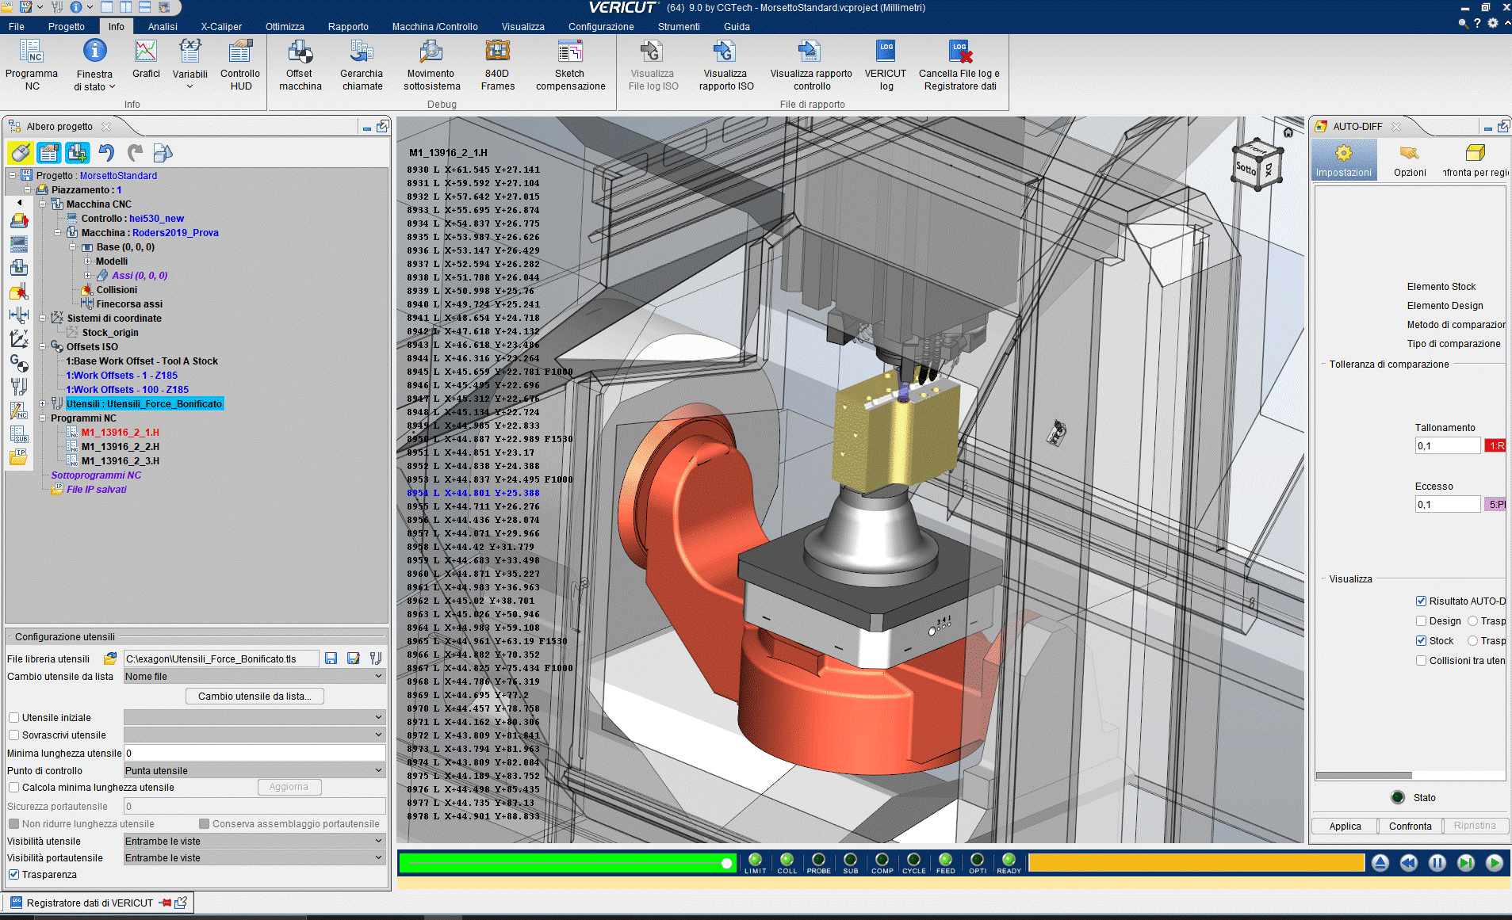Screen dimensions: 1512x920
Task: Click red Tallonamento color swatch
Action: point(1495,446)
